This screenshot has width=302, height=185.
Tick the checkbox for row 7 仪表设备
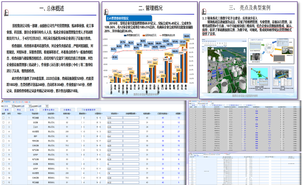click(3, 145)
